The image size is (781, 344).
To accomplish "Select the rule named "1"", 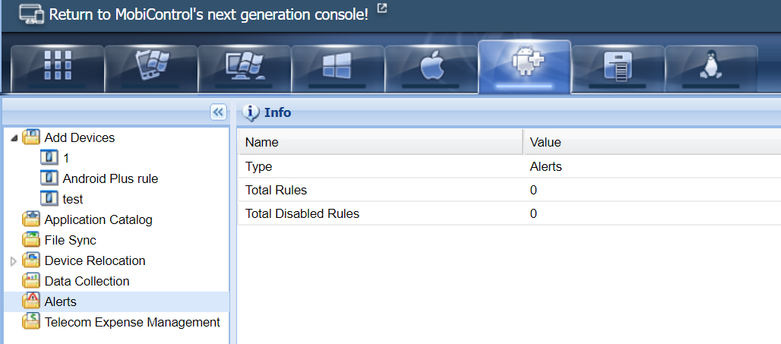I will 66,158.
